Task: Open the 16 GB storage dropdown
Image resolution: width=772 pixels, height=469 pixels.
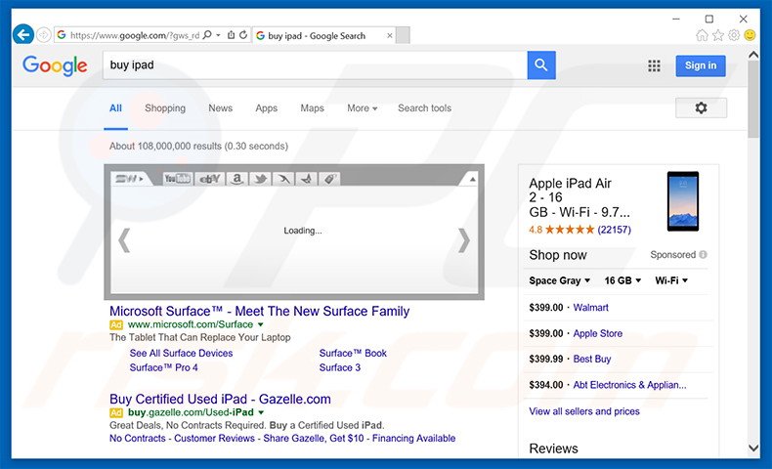Action: (x=622, y=280)
